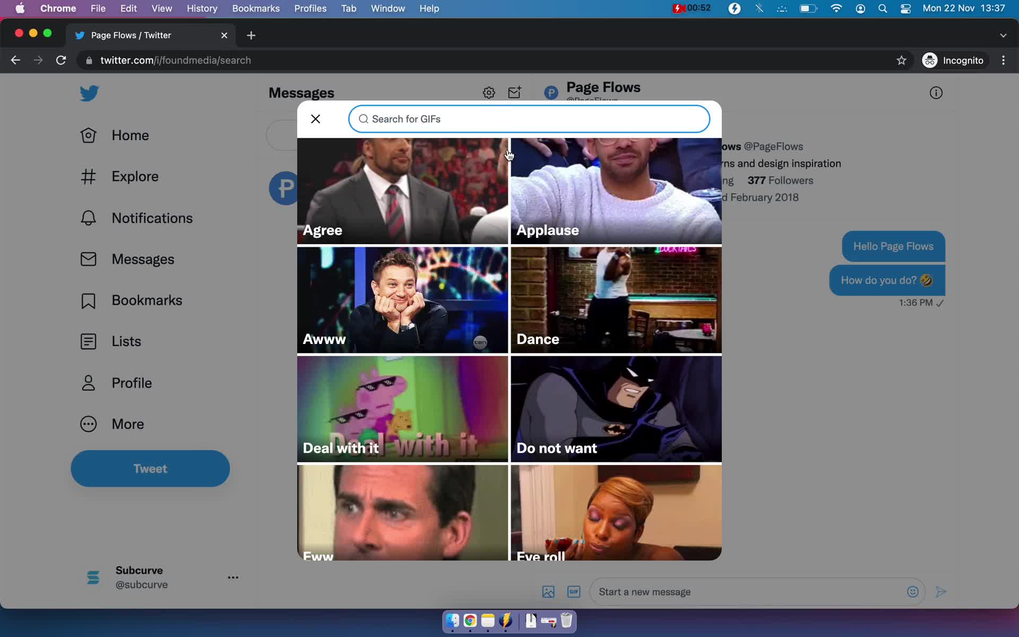
Task: Click the send message arrow
Action: pyautogui.click(x=941, y=592)
